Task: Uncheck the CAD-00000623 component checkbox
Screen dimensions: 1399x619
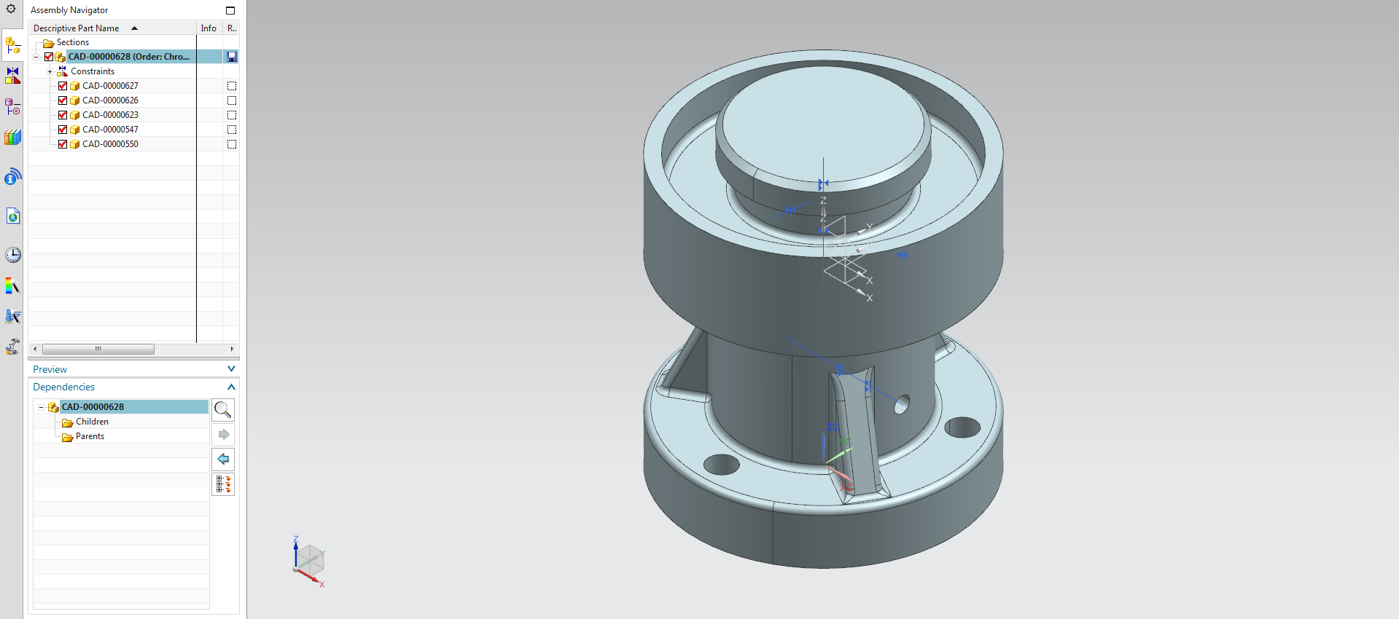Action: (x=63, y=115)
